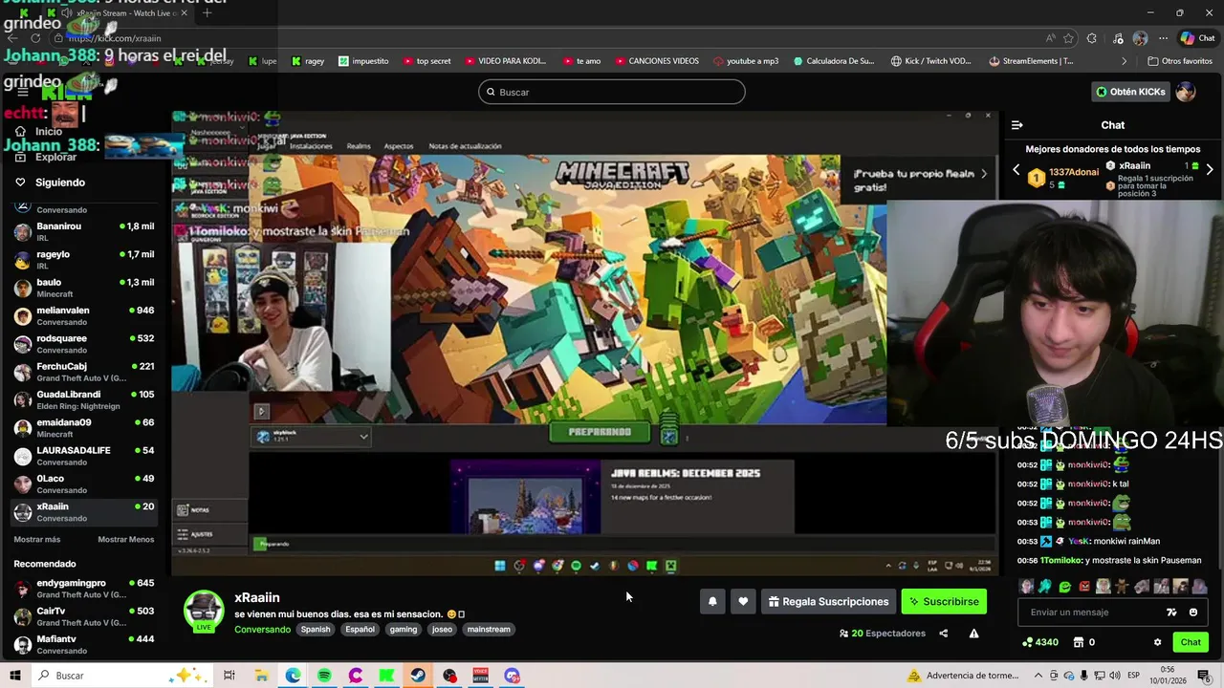Open Microsoft Edge on the taskbar
The width and height of the screenshot is (1224, 688).
pyautogui.click(x=293, y=676)
